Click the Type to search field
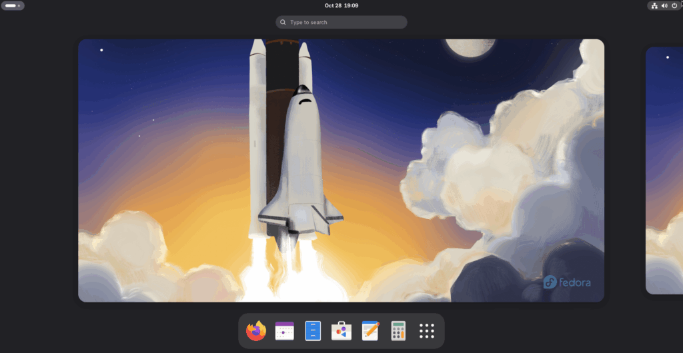Viewport: 683px width, 353px height. (x=341, y=22)
